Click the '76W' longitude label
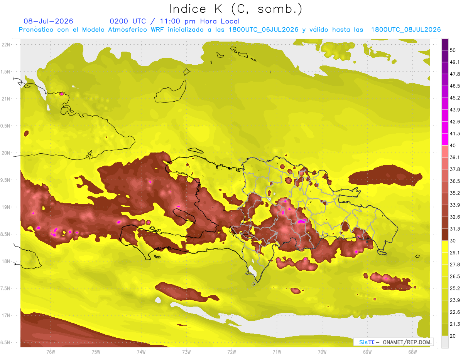This screenshot has height=357, width=463. (x=51, y=352)
